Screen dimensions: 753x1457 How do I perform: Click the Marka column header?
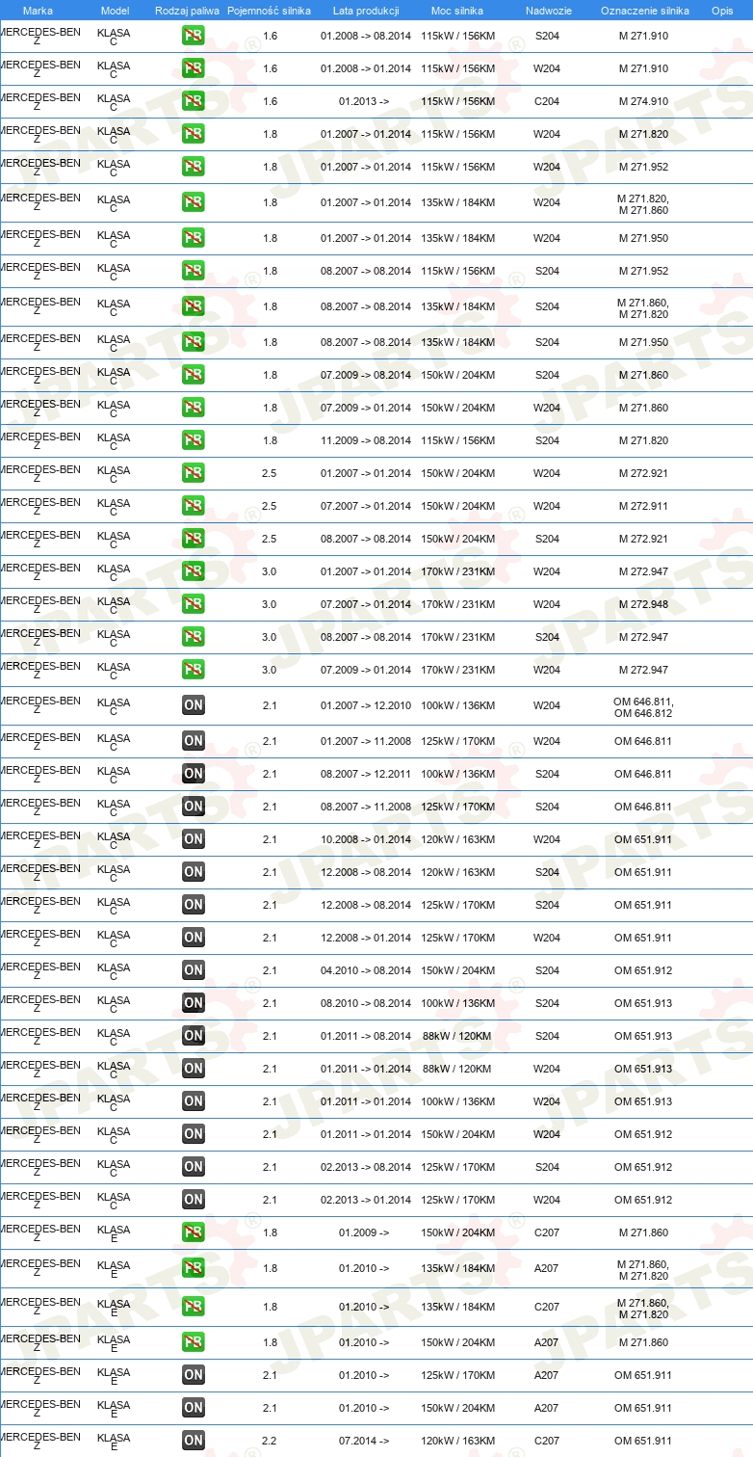tap(38, 11)
